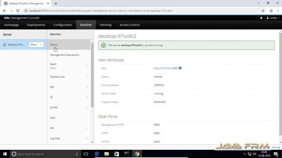The image size is (282, 158).
Task: Open a new browser tab
Action: pos(56,4)
